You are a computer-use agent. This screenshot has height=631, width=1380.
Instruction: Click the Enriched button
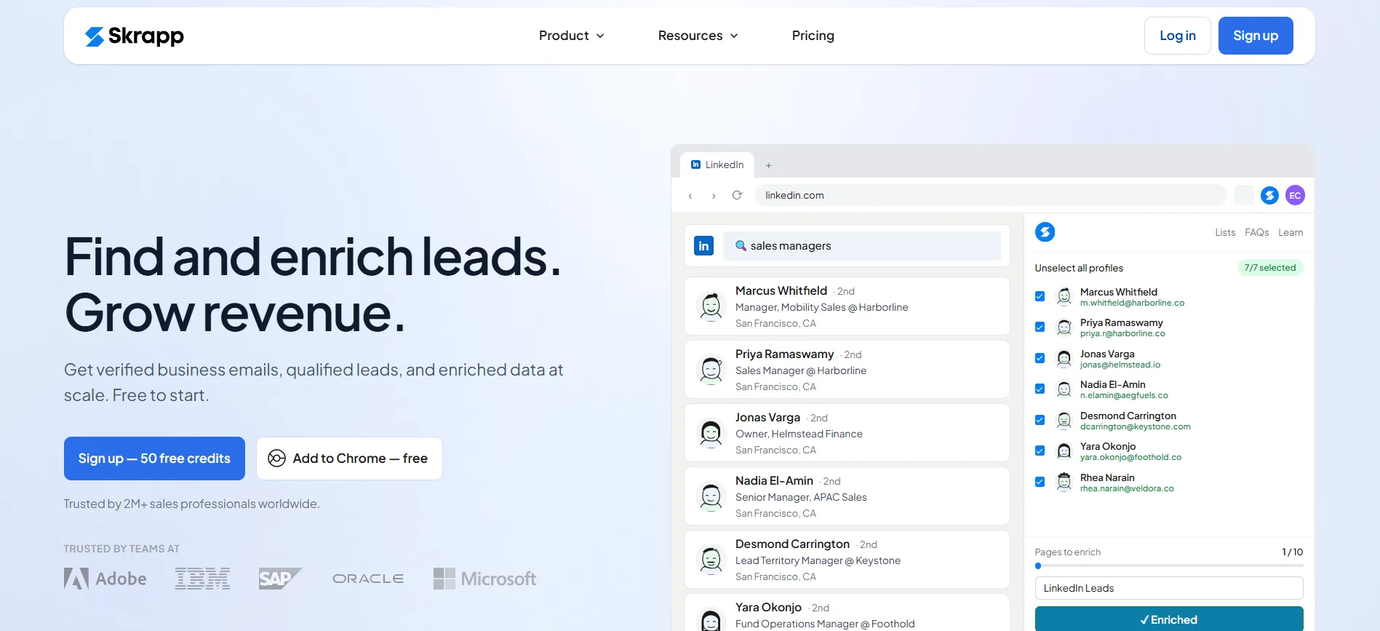[x=1169, y=619]
